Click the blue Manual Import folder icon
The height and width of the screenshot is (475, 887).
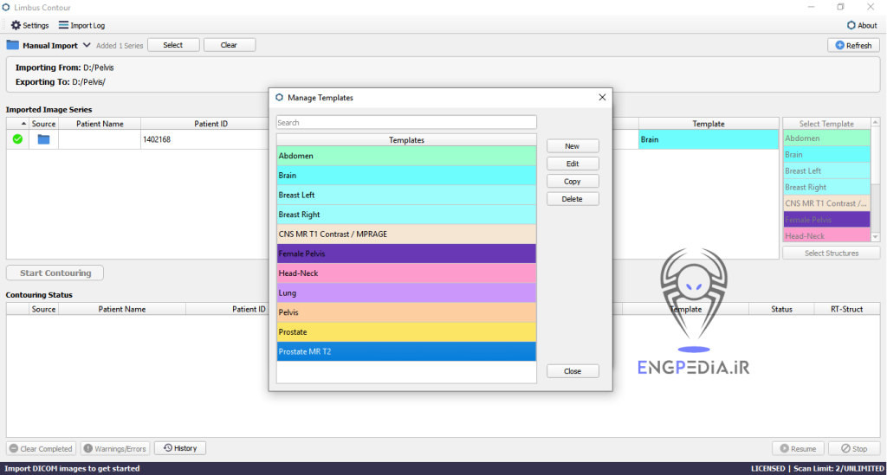tap(13, 45)
